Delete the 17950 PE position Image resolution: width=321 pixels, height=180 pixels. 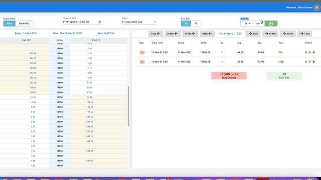tap(306, 61)
